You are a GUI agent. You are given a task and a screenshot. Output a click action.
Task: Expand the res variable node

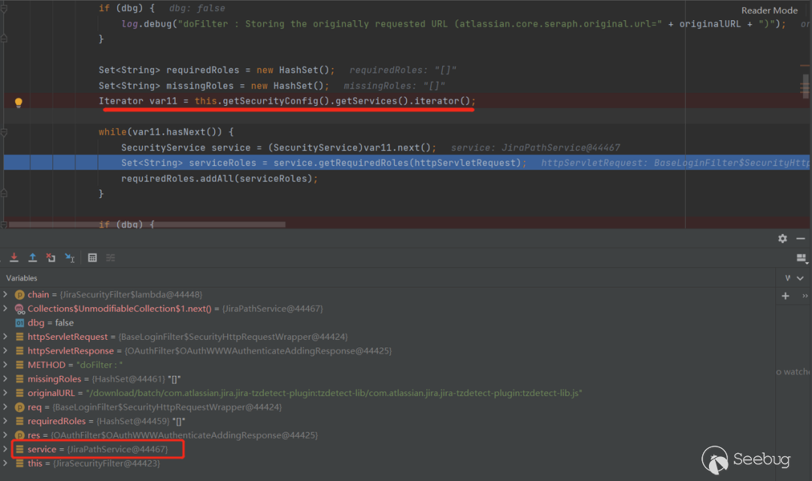click(x=5, y=435)
